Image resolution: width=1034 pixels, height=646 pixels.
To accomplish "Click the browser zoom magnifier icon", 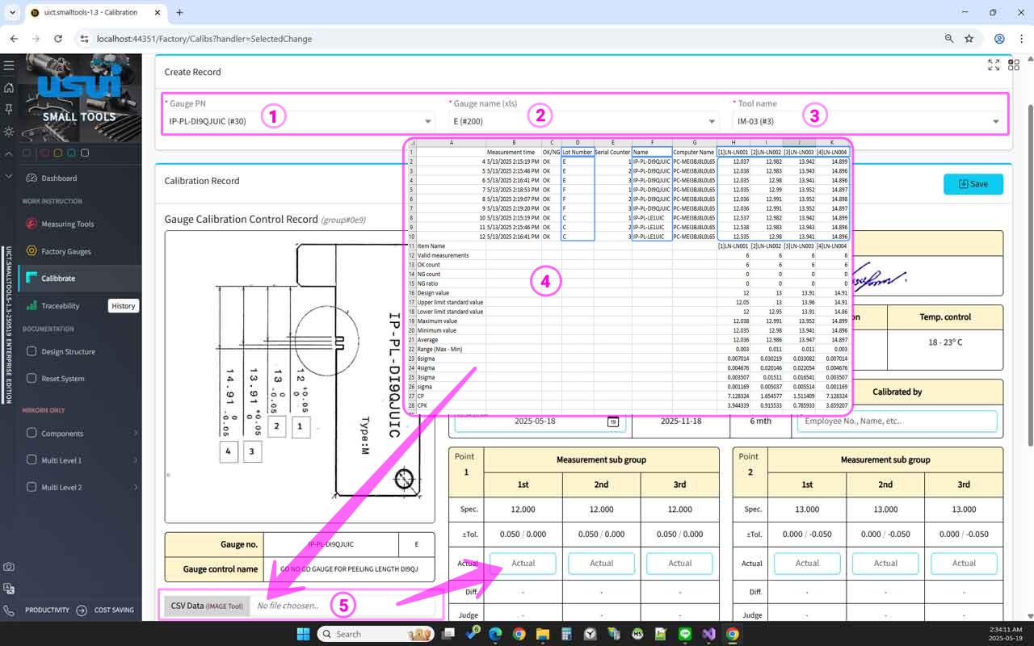I will (949, 39).
